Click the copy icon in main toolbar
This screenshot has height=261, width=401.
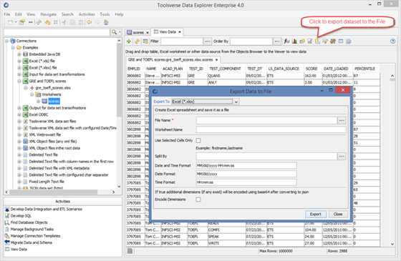72,22
